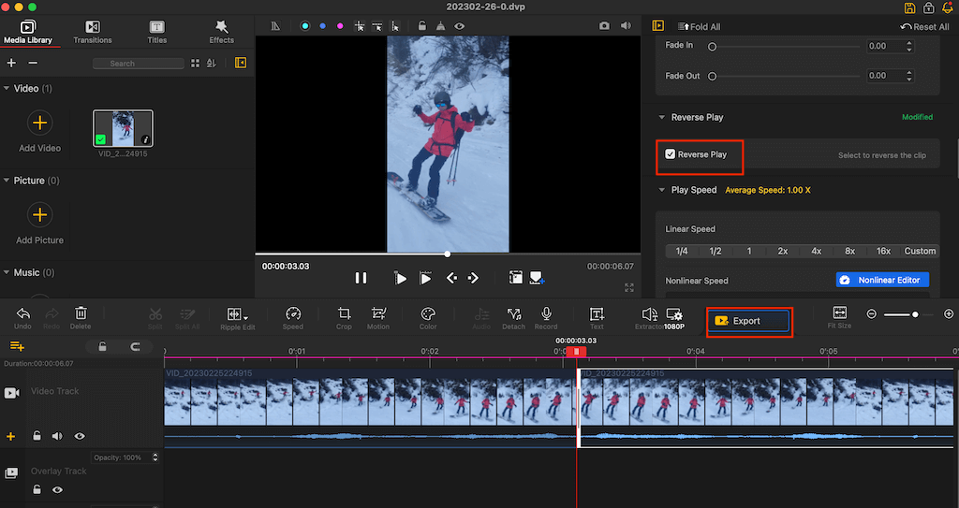
Task: Click the Record microphone icon
Action: coord(546,314)
